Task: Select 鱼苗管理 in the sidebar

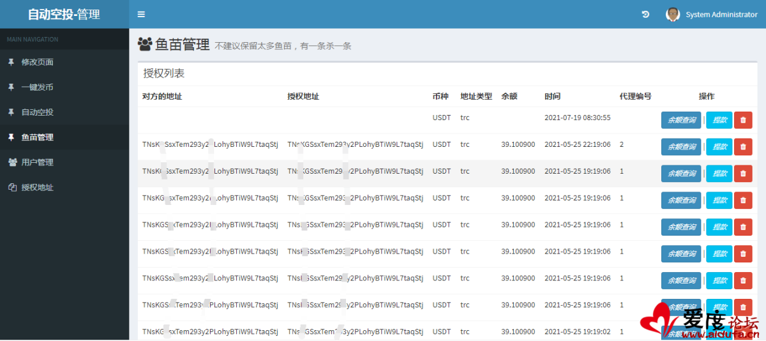Action: 64,137
